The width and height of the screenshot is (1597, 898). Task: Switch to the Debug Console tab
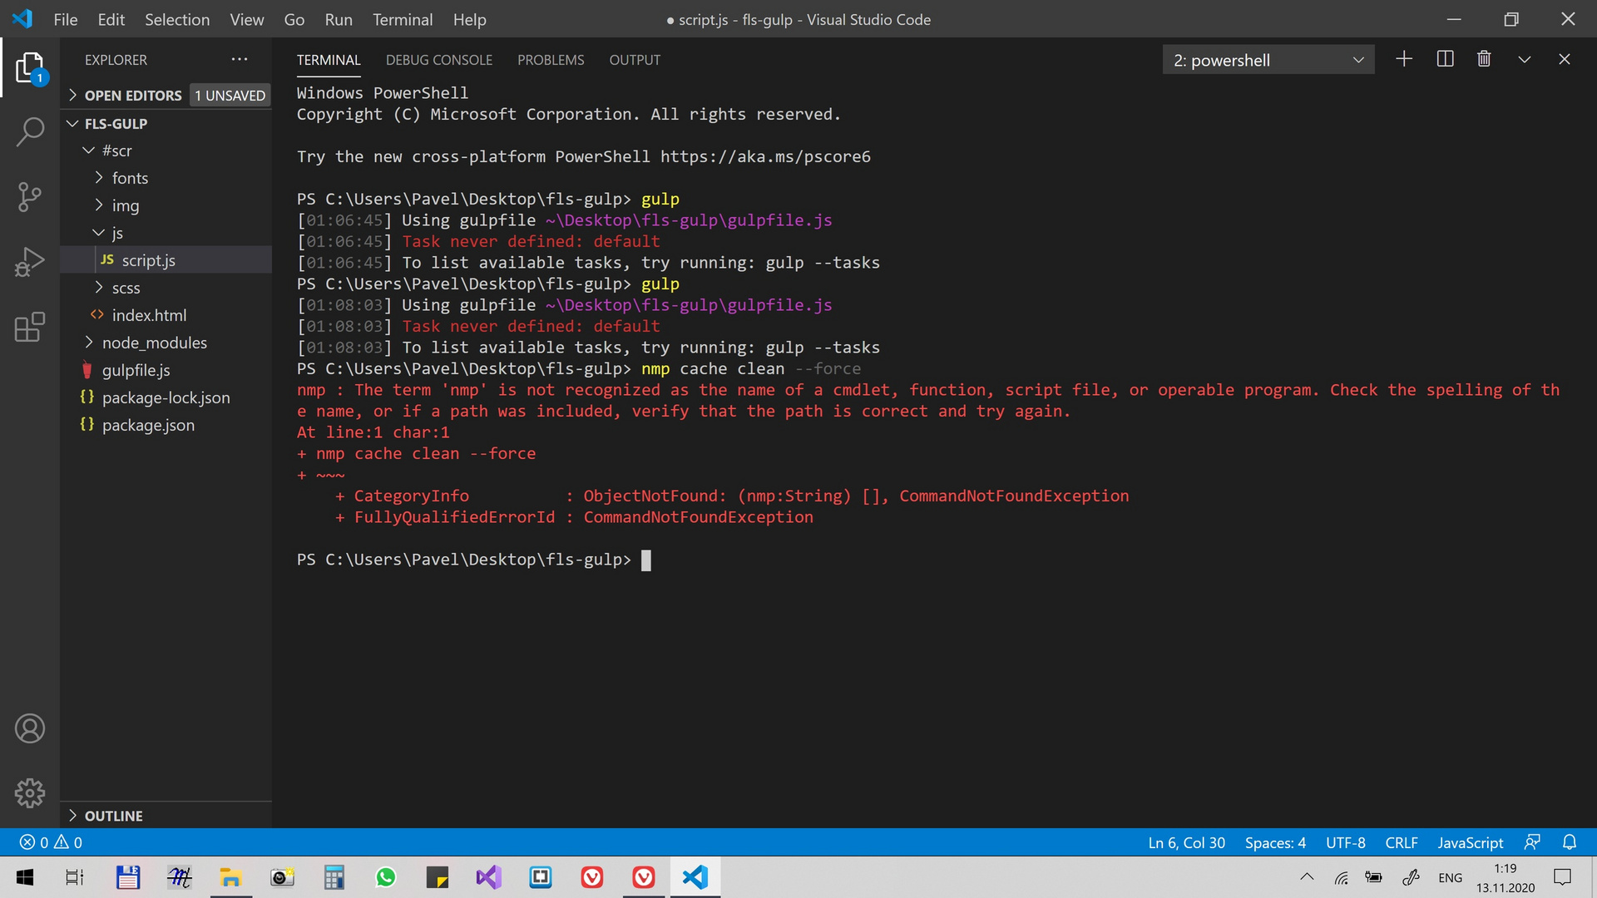point(439,60)
